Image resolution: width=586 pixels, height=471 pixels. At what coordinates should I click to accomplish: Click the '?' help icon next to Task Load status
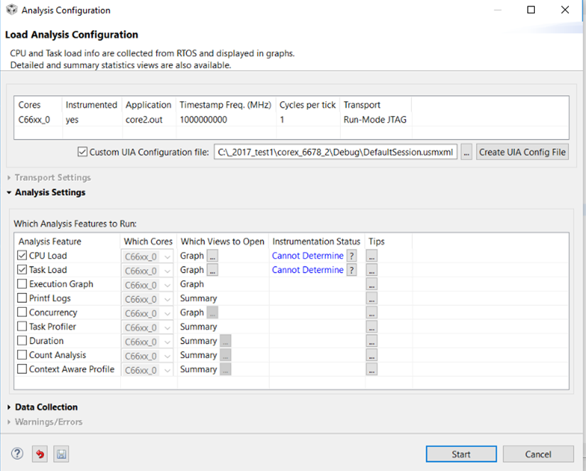[x=351, y=270]
